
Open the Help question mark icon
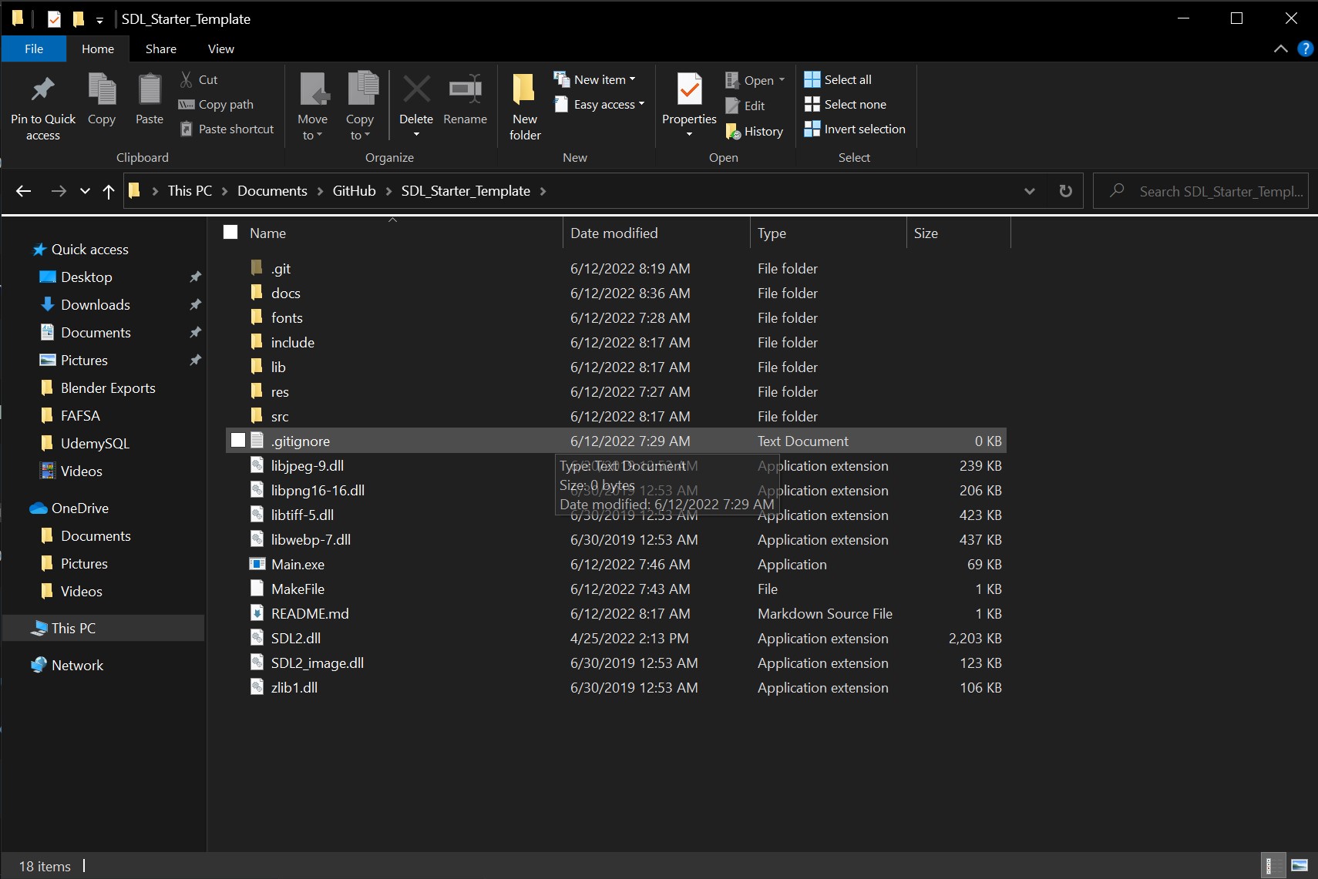(x=1305, y=49)
